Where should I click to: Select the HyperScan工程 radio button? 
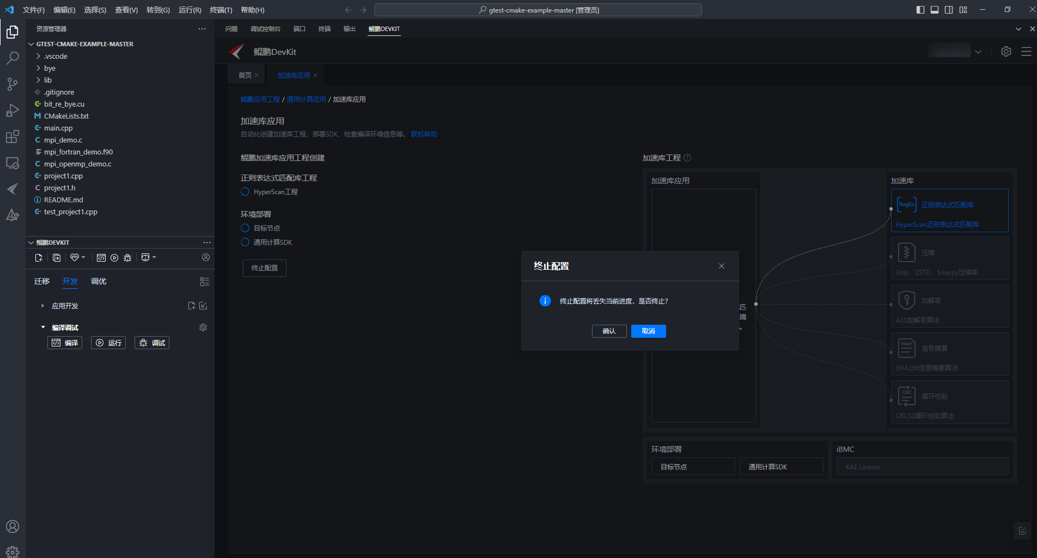(245, 191)
